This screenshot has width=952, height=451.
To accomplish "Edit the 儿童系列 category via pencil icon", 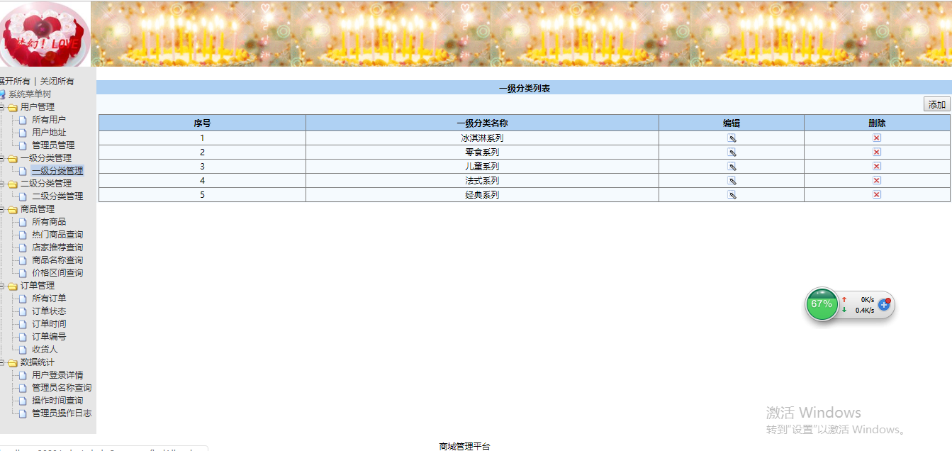I will pos(732,167).
